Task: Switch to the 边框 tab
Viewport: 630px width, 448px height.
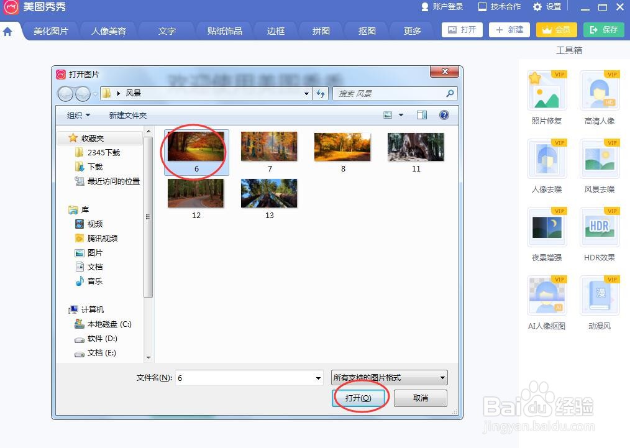Action: [x=275, y=30]
